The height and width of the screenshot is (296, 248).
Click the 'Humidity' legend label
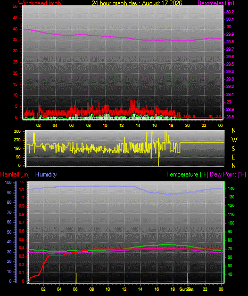[x=46, y=174]
